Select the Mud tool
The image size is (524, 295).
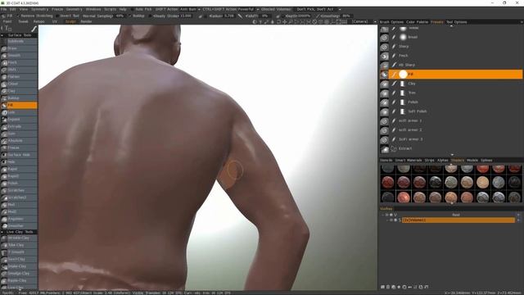tap(19, 205)
